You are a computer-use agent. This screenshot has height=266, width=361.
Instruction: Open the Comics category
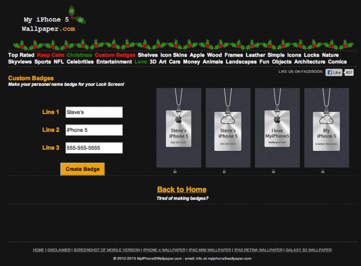(x=337, y=62)
